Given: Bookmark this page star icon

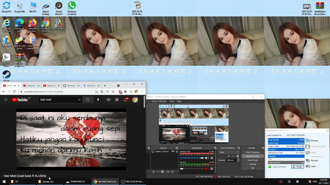Looking at the screenshot, I should [x=113, y=92].
